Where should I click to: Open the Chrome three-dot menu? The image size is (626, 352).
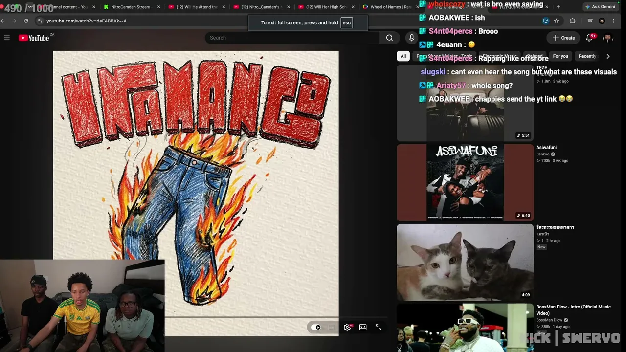point(614,21)
